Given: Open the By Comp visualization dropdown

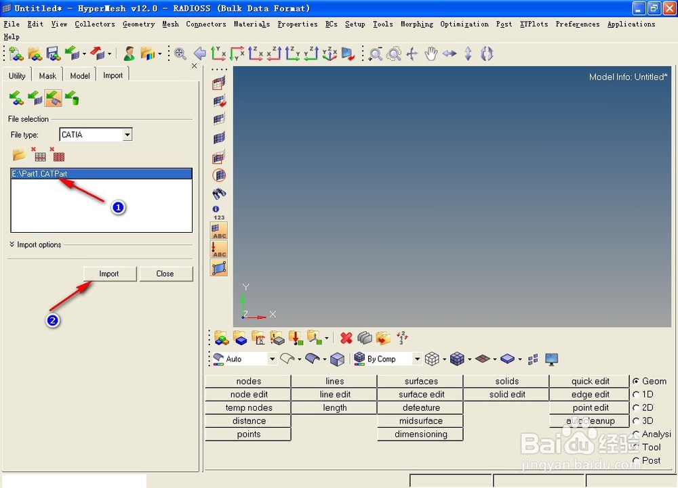Looking at the screenshot, I should pos(417,359).
